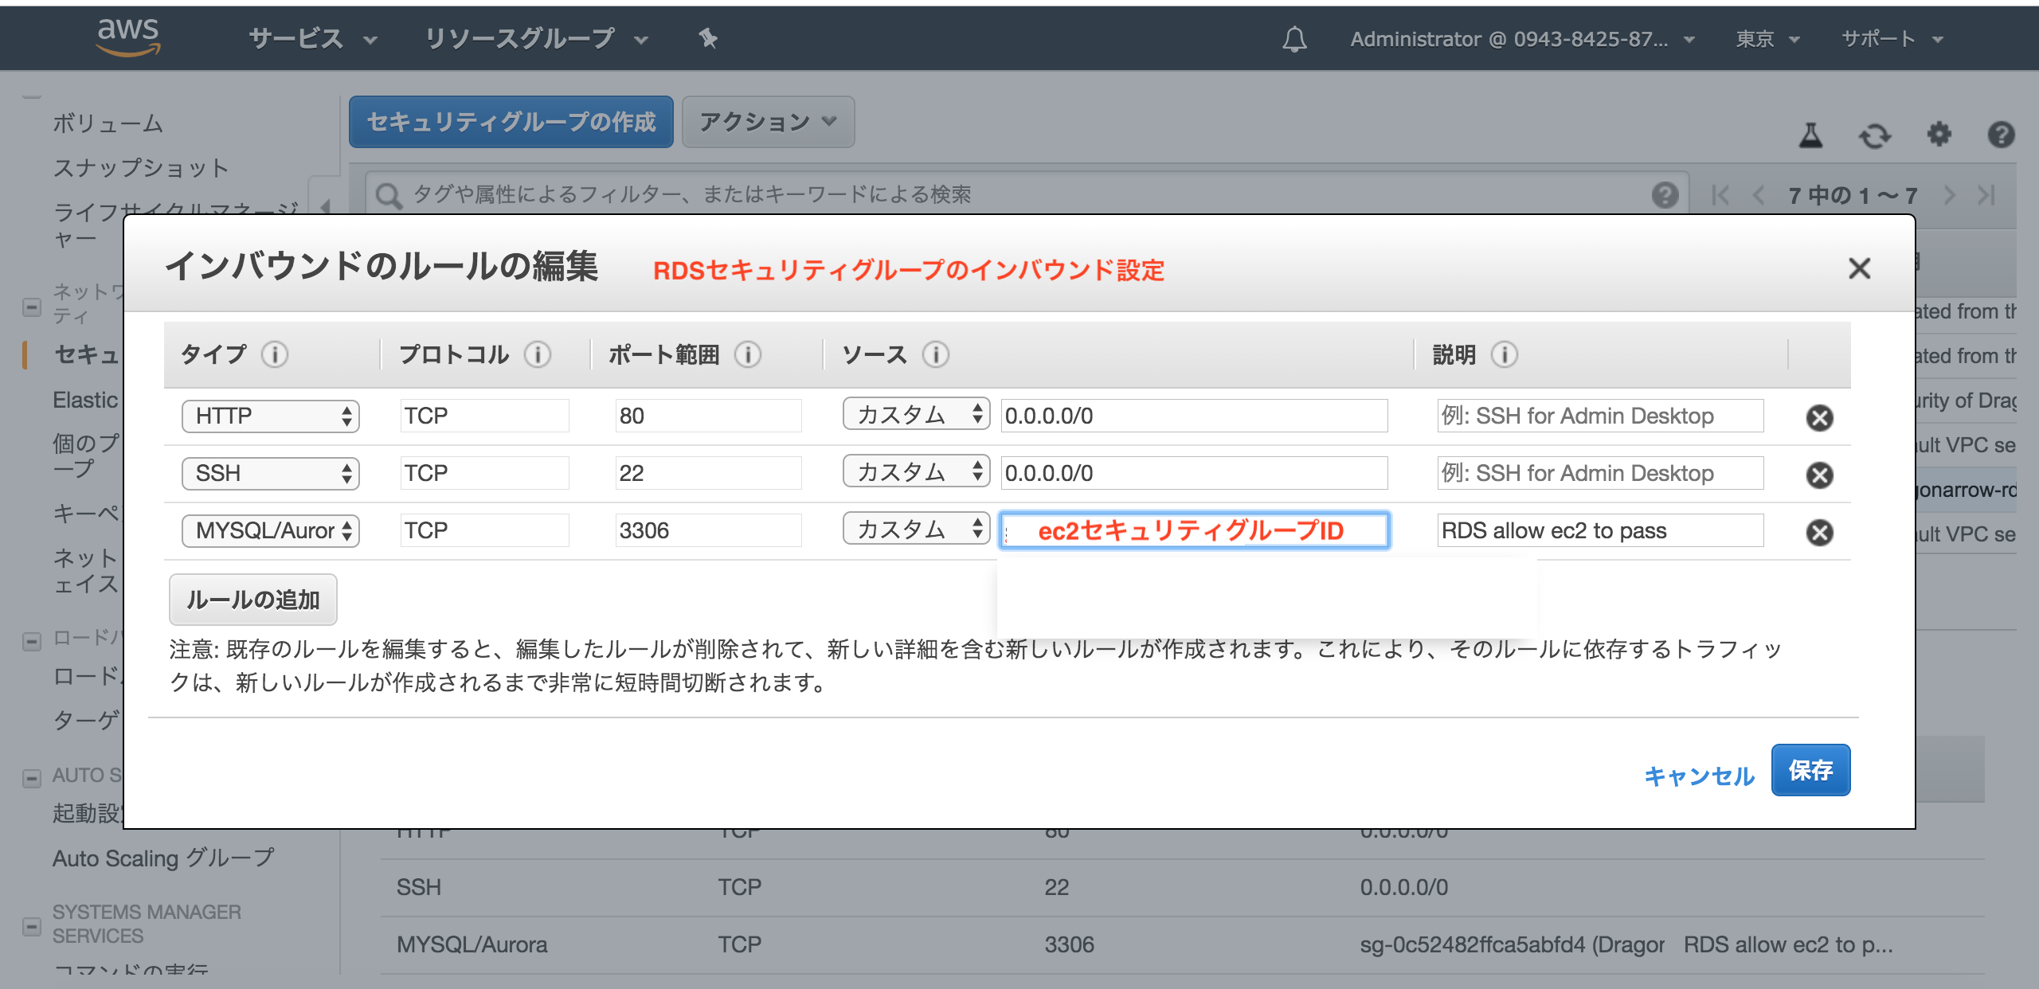Remove the MYSQL/Aurora rule row
The image size is (2039, 989).
(x=1819, y=532)
